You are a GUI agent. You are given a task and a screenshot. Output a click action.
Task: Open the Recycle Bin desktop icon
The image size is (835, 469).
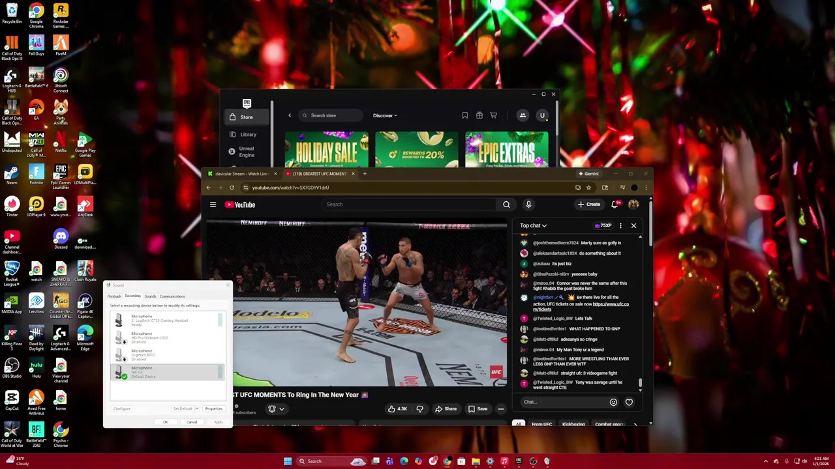coord(12,14)
